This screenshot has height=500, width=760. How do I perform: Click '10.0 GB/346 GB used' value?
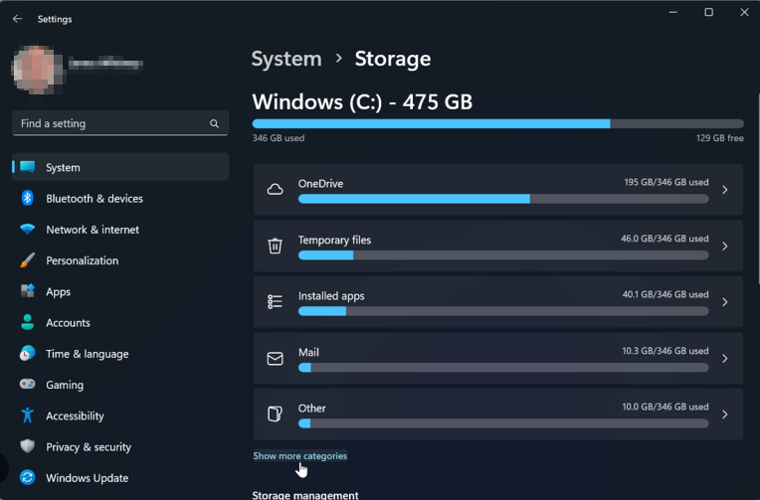click(665, 407)
